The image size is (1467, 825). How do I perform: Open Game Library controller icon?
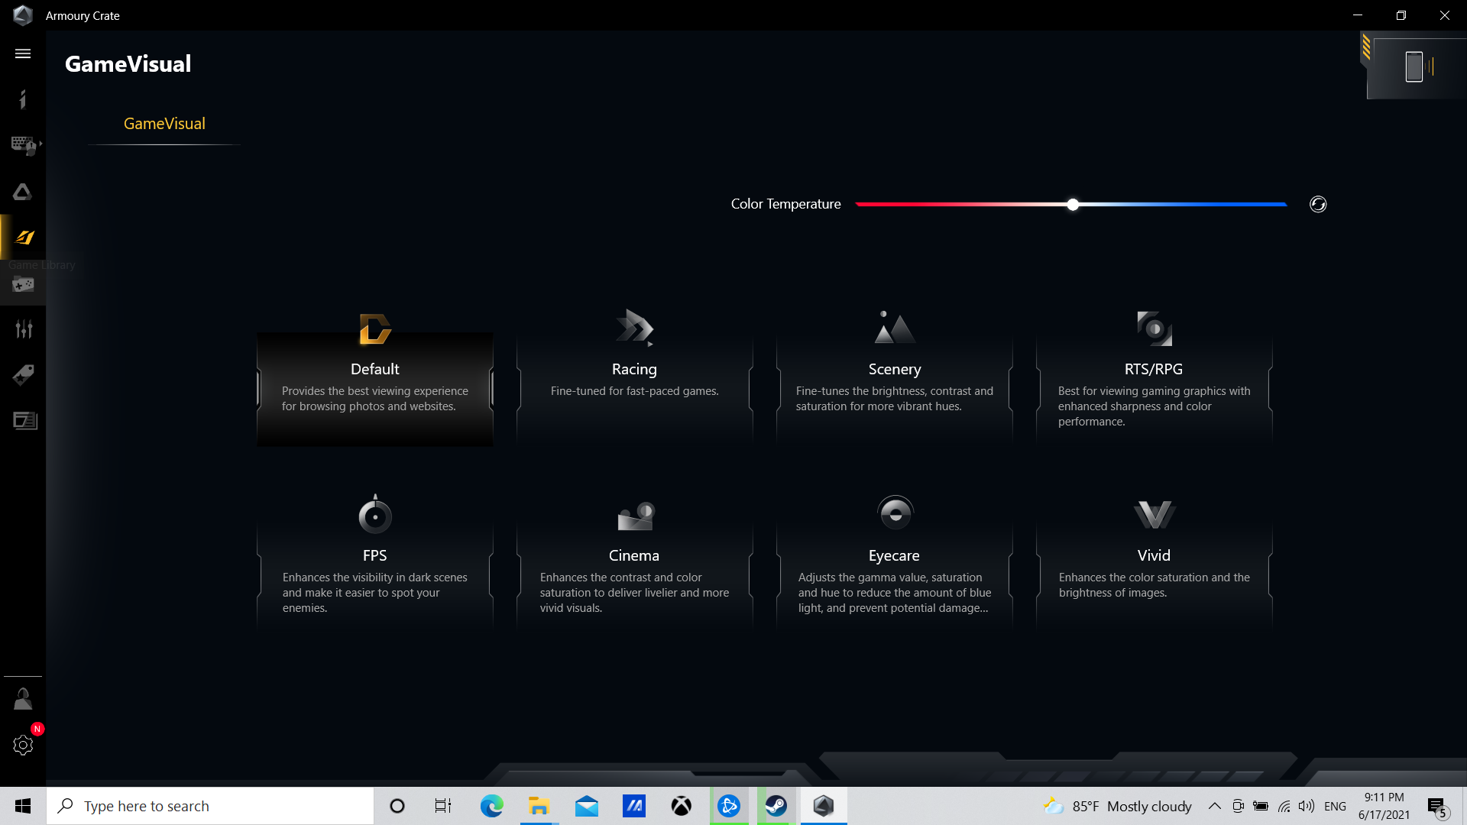click(23, 284)
